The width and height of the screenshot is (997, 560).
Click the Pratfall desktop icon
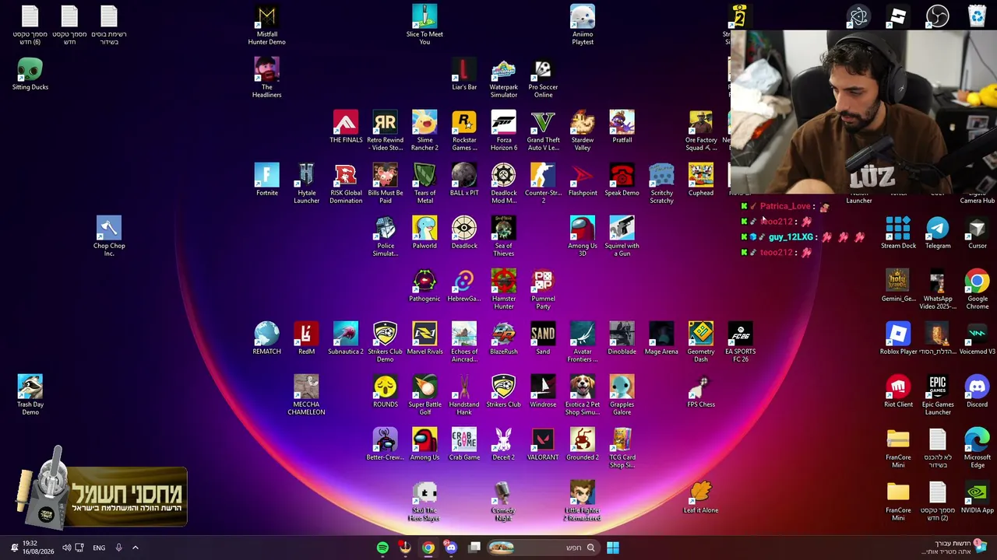(x=622, y=127)
